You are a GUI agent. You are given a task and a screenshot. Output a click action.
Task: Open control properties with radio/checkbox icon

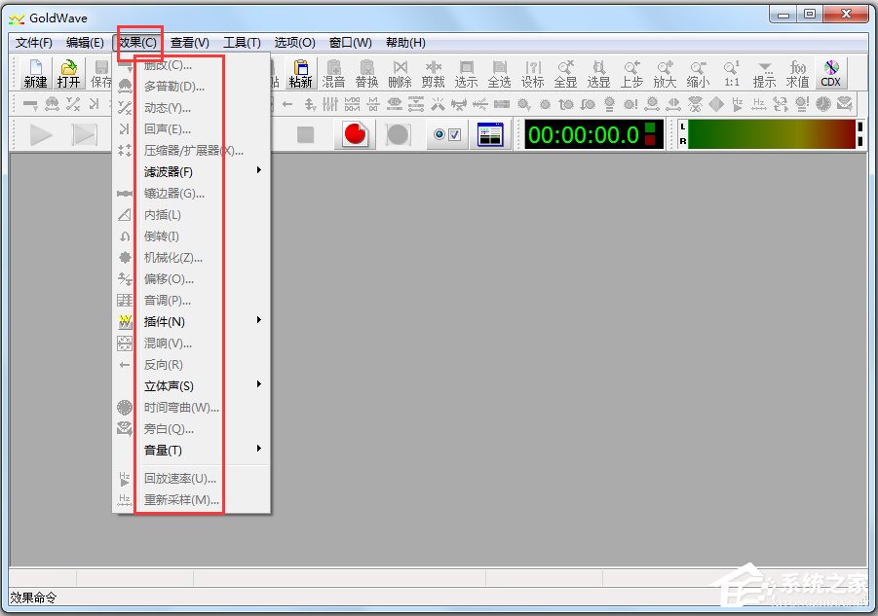click(x=447, y=134)
